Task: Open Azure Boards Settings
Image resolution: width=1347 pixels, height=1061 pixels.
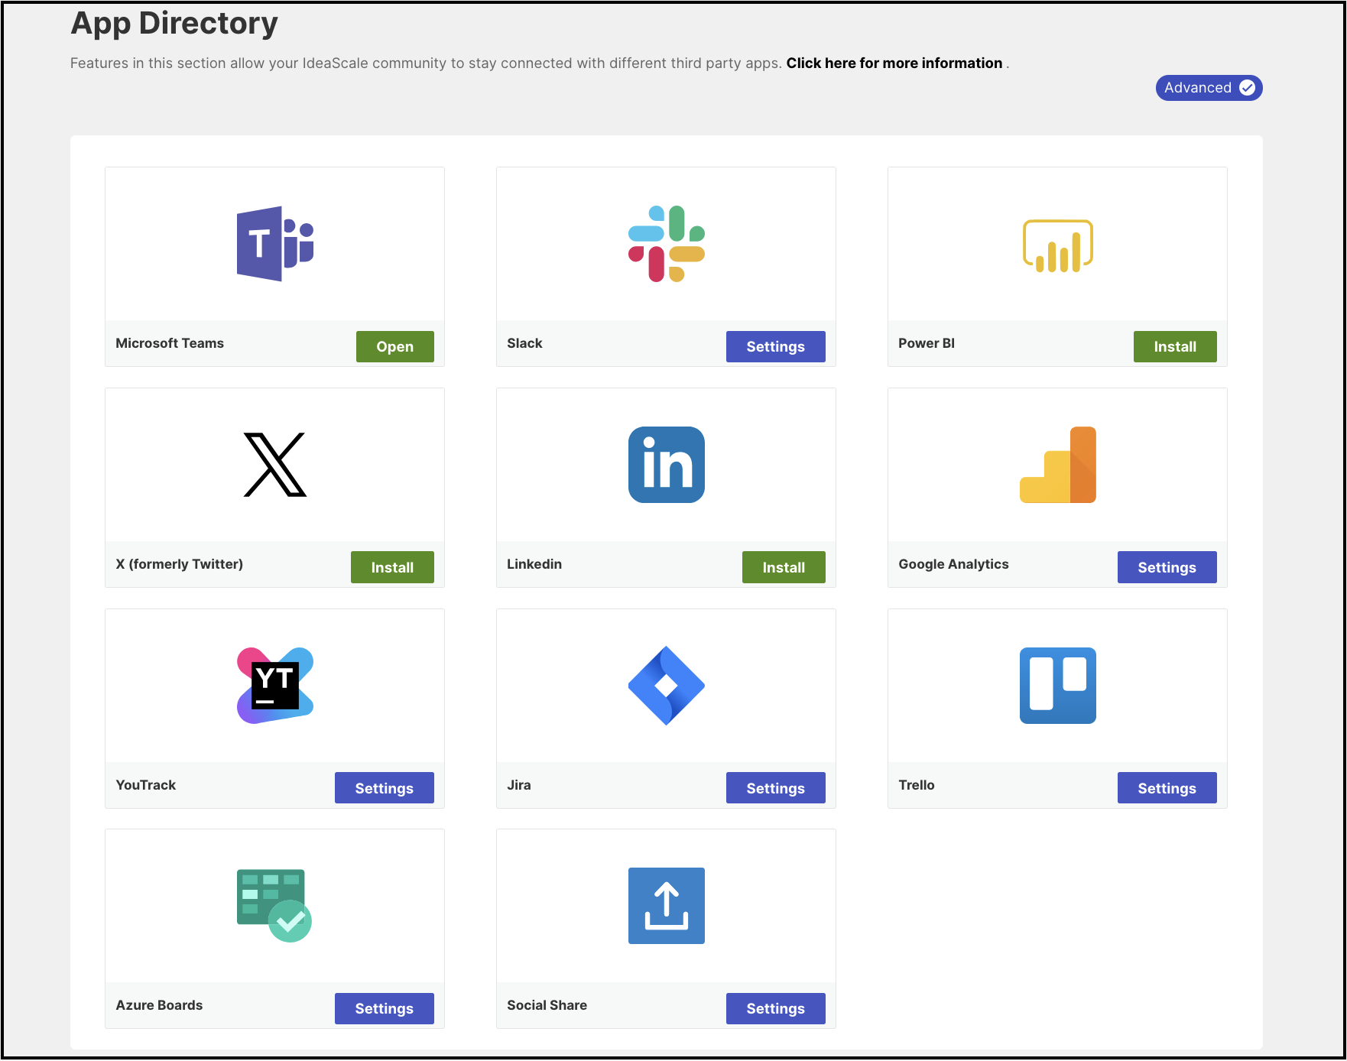Action: point(385,1008)
